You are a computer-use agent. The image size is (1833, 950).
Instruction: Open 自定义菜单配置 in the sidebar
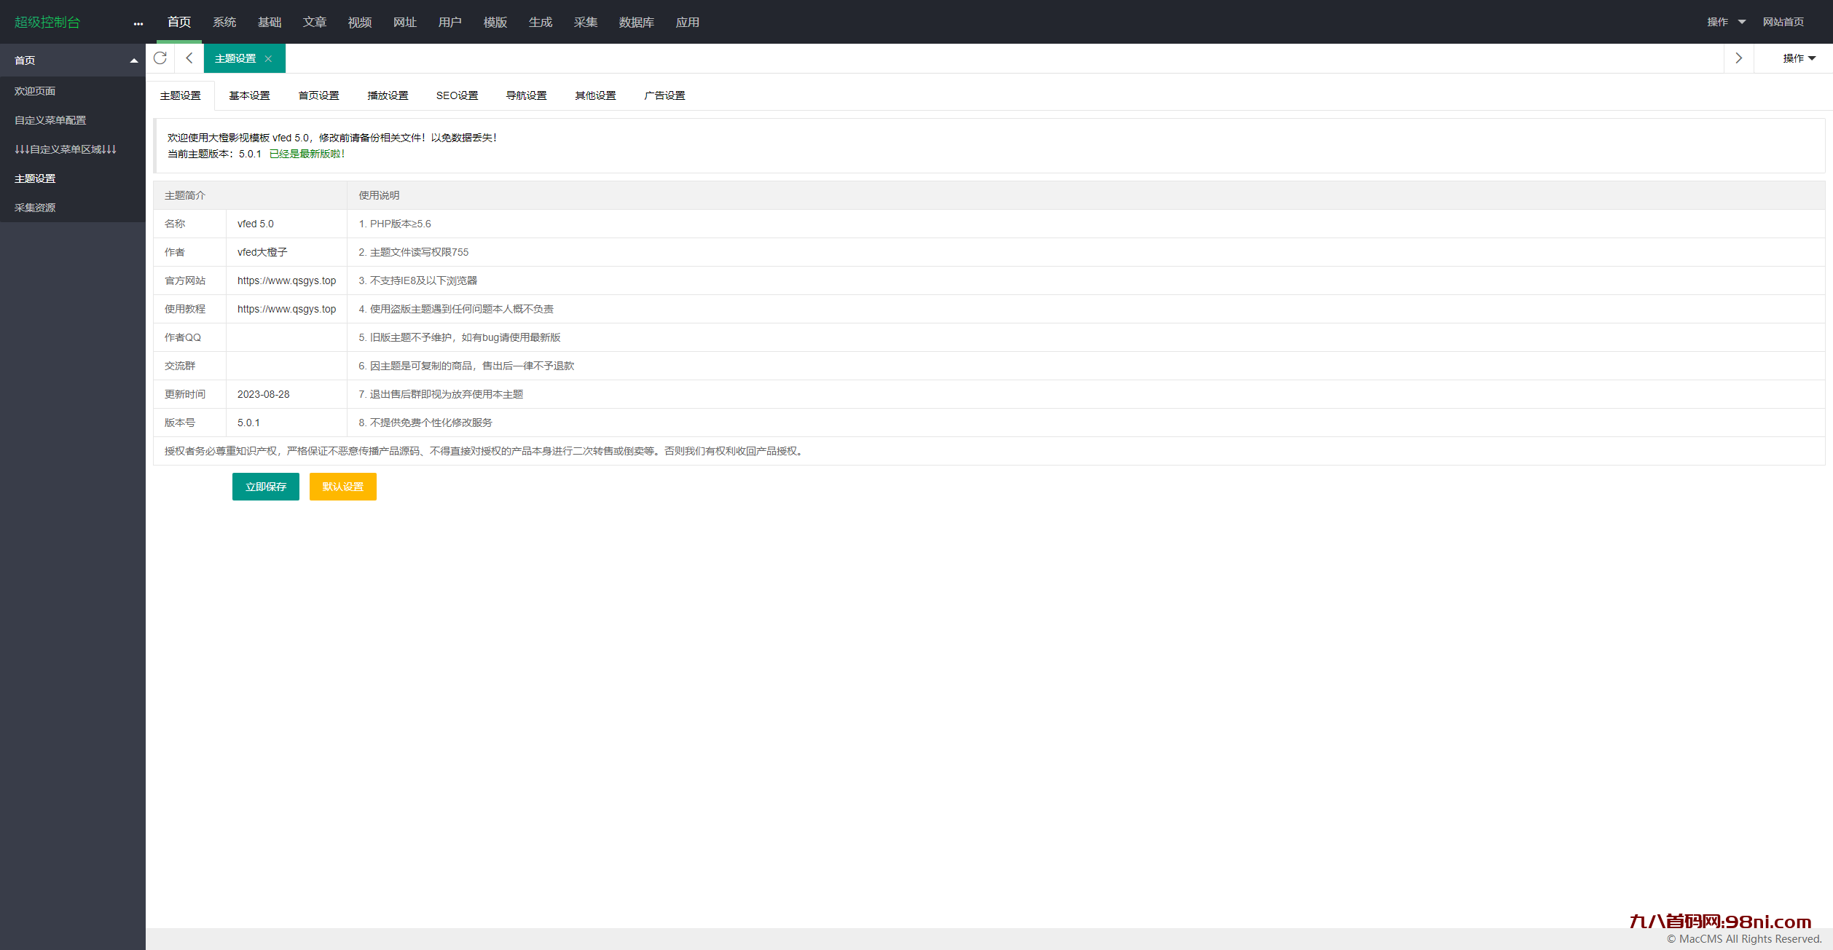(x=50, y=120)
